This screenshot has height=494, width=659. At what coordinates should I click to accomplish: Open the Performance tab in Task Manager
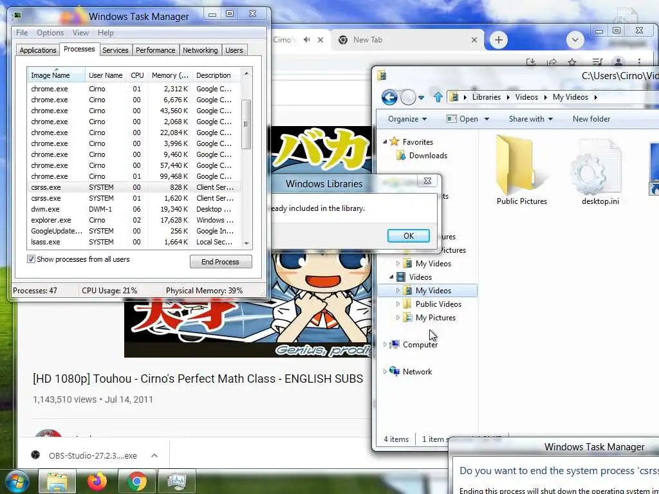pos(155,50)
